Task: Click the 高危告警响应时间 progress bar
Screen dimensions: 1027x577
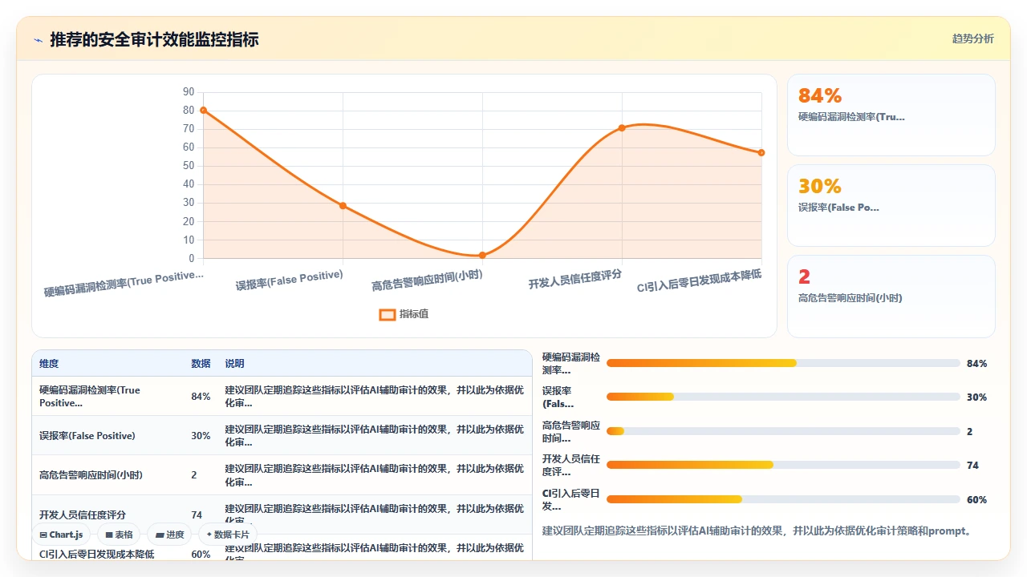Action: tap(783, 431)
